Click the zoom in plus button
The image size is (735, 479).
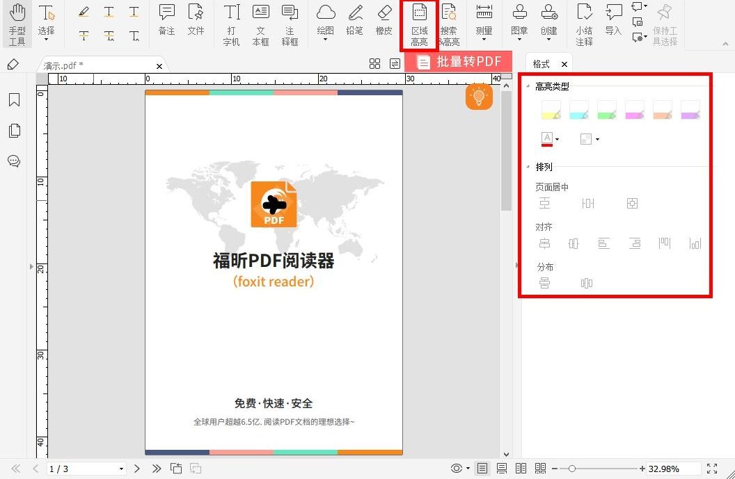(x=642, y=469)
